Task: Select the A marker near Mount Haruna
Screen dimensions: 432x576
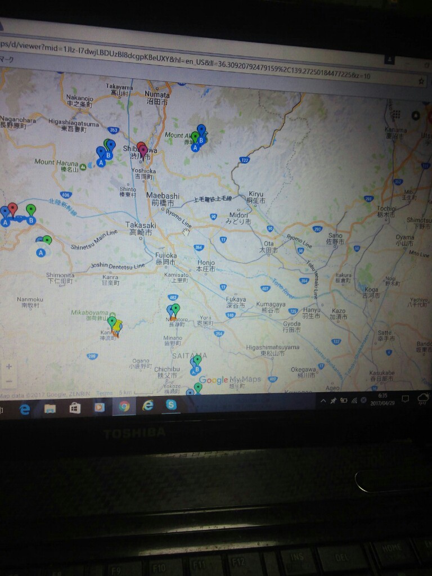Action: tap(101, 163)
